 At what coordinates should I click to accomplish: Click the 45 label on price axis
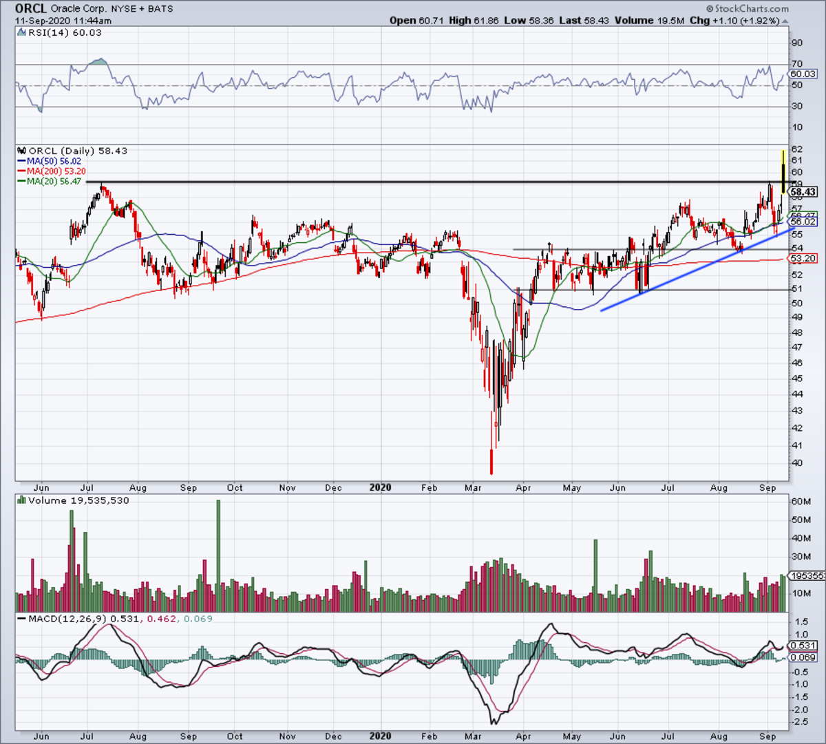796,379
